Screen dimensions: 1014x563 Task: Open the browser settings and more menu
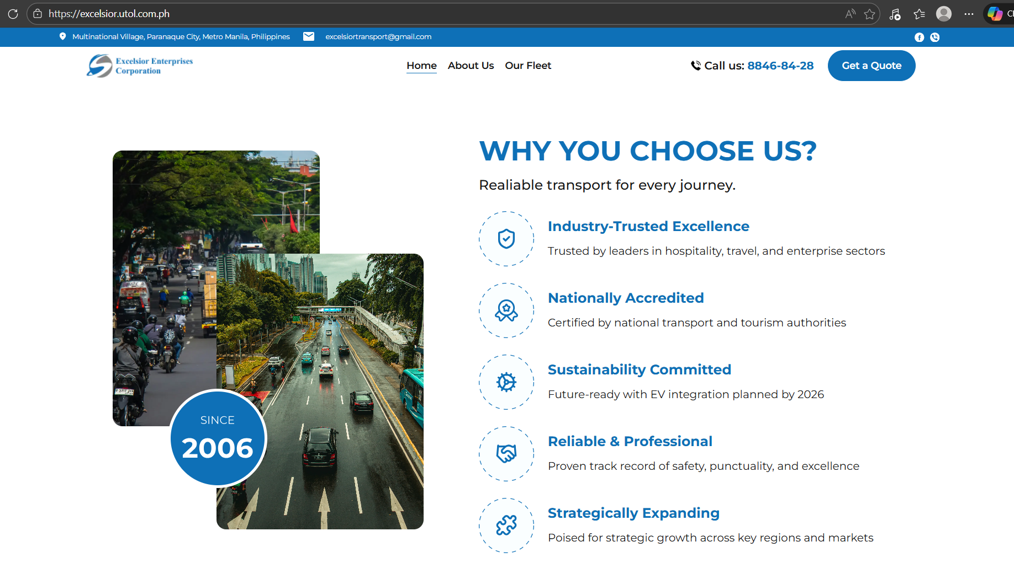[969, 14]
